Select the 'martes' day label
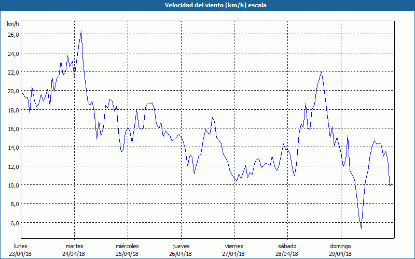 point(74,246)
